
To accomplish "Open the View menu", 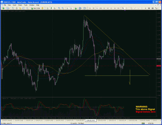I will click(x=9, y=5).
